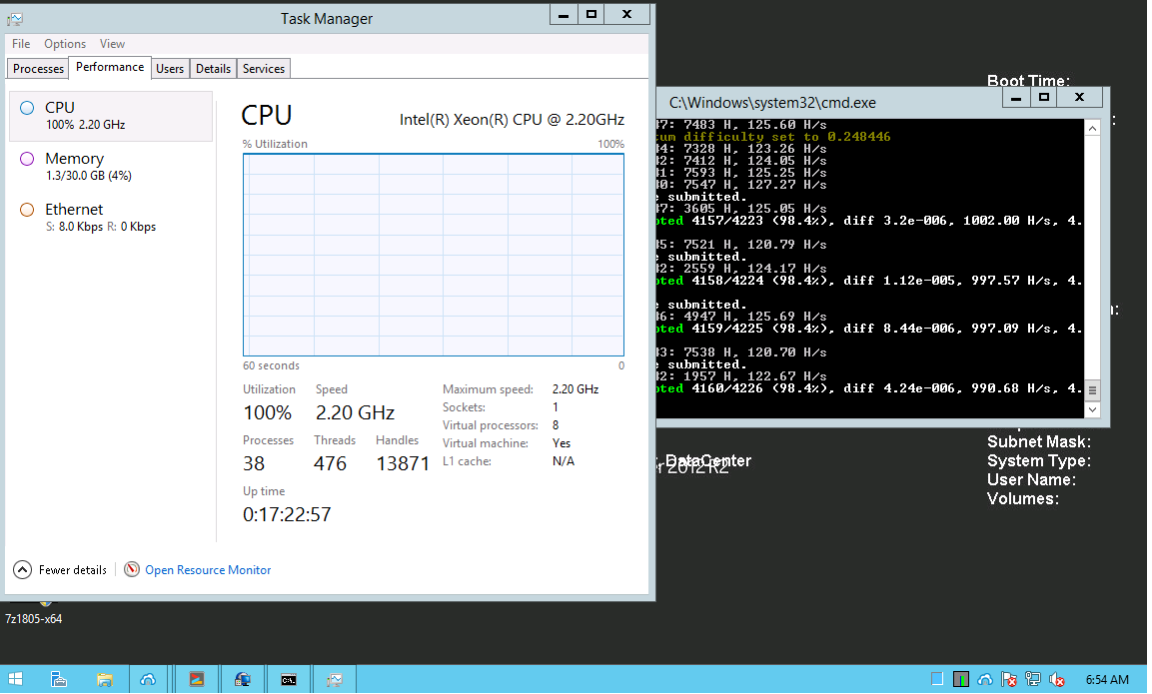
Task: Select the Memory performance entry
Action: (x=111, y=167)
